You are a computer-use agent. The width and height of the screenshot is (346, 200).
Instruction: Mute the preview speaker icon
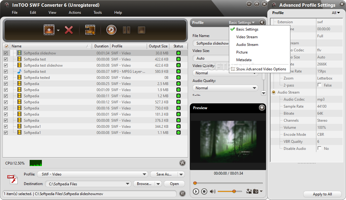212,191
